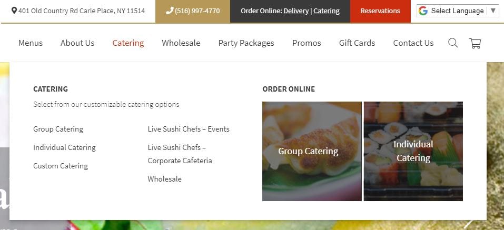The width and height of the screenshot is (504, 230).
Task: Follow the Delivery order online link
Action: 296,11
